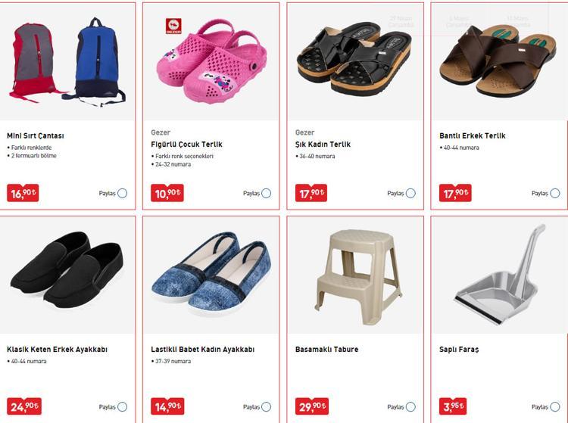Open the Mini Sırt Çantası backpack image
This screenshot has width=568, height=423.
[67, 61]
